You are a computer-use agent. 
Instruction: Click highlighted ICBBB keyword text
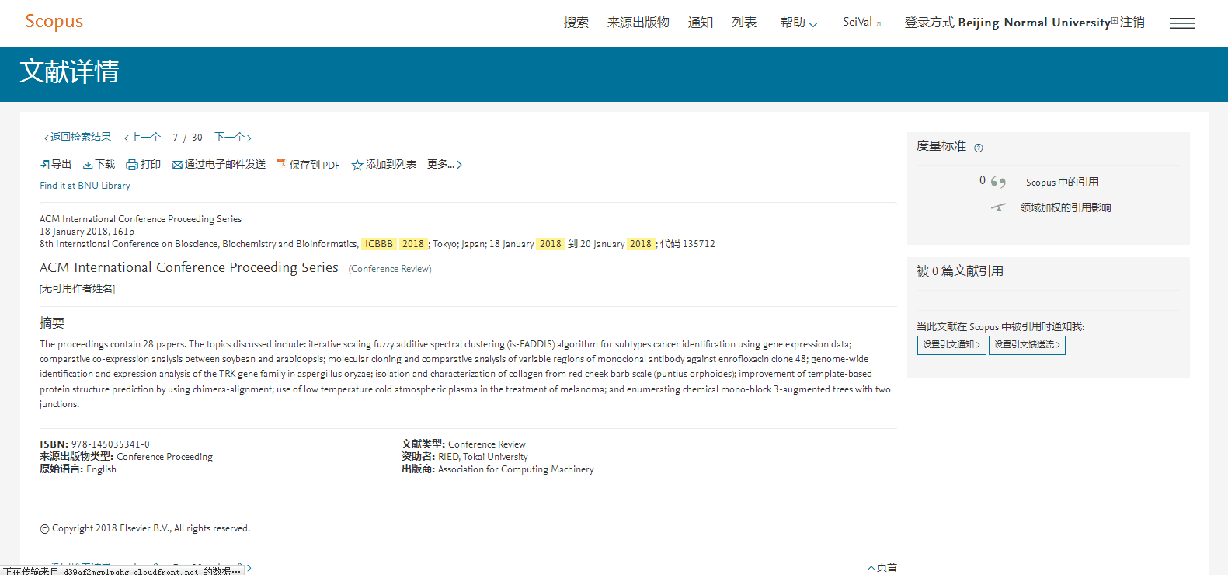click(379, 244)
